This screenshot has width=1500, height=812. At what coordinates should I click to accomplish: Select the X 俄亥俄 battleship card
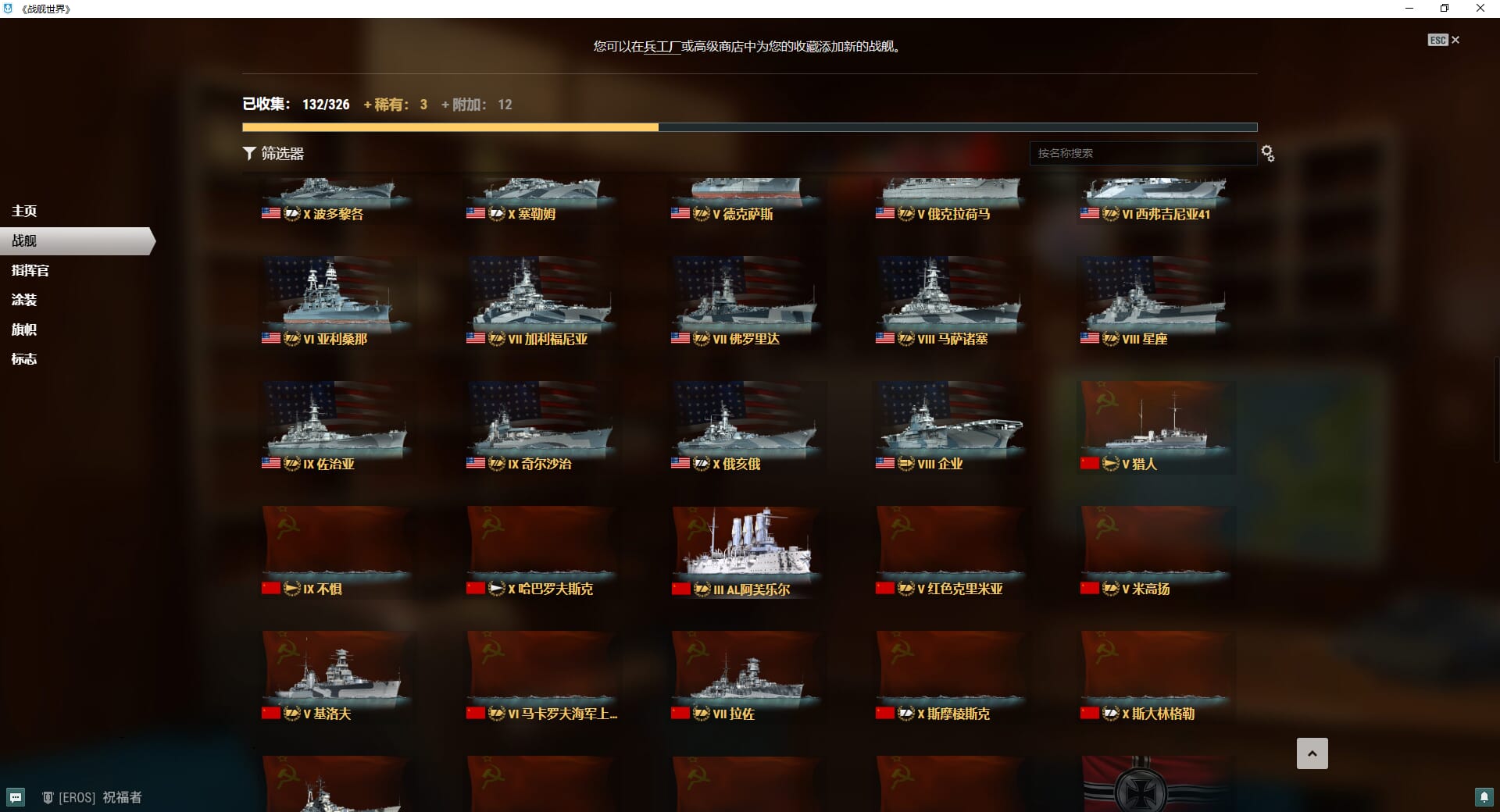[746, 427]
